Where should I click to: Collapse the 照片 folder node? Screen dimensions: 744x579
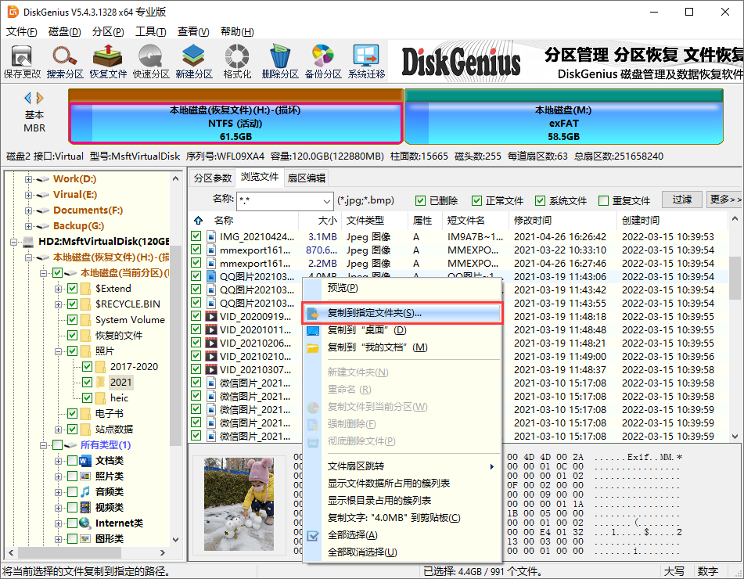coord(58,351)
